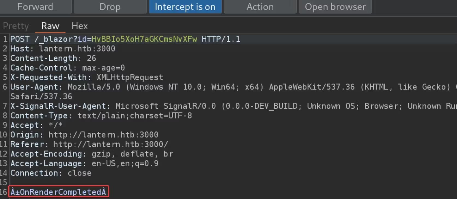
Task: Click the Content-Type header value
Action: (134, 115)
